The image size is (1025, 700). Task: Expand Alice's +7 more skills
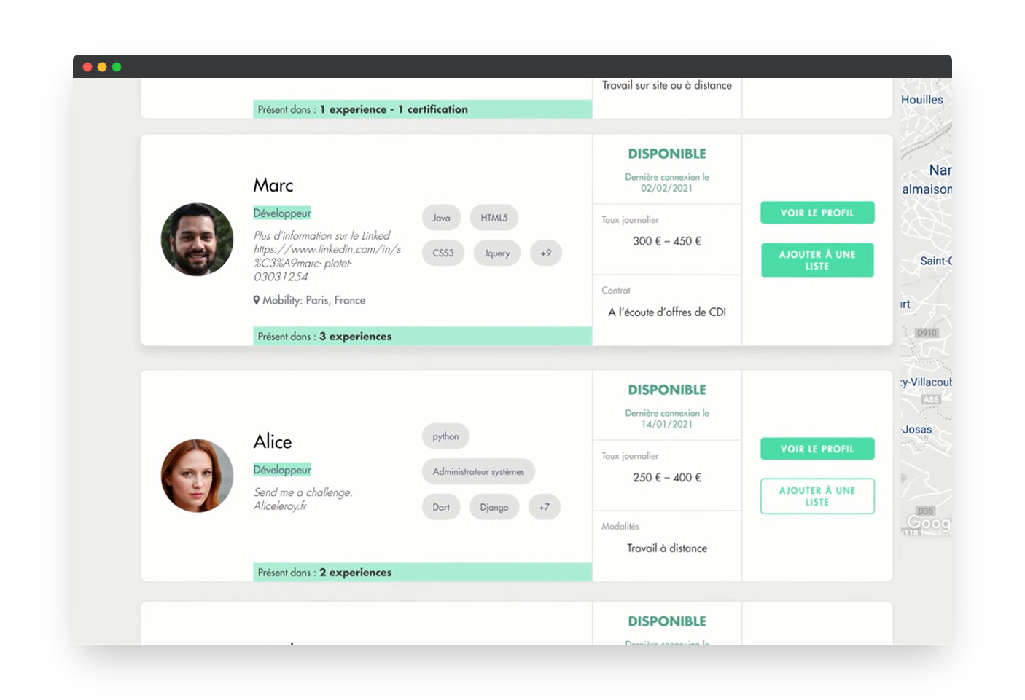click(x=545, y=507)
